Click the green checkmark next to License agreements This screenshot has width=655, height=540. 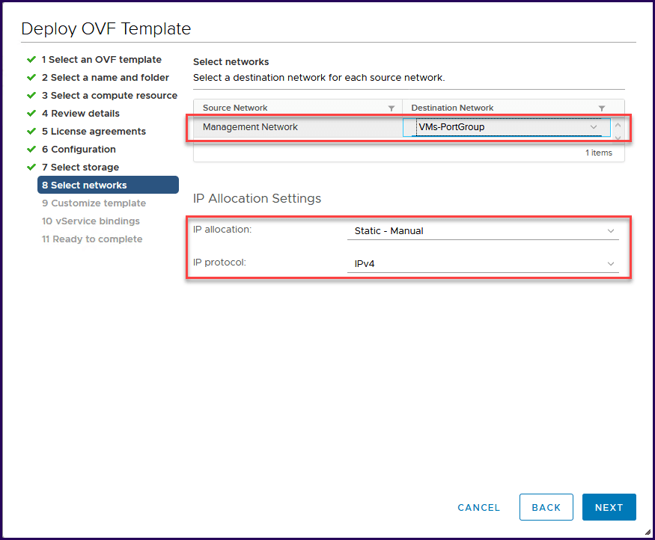point(31,132)
